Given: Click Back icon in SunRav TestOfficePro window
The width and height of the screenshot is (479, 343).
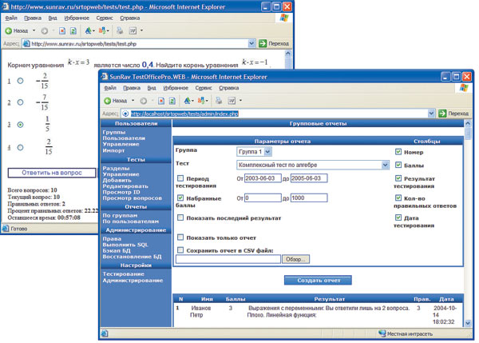Looking at the screenshot, I should 108,101.
